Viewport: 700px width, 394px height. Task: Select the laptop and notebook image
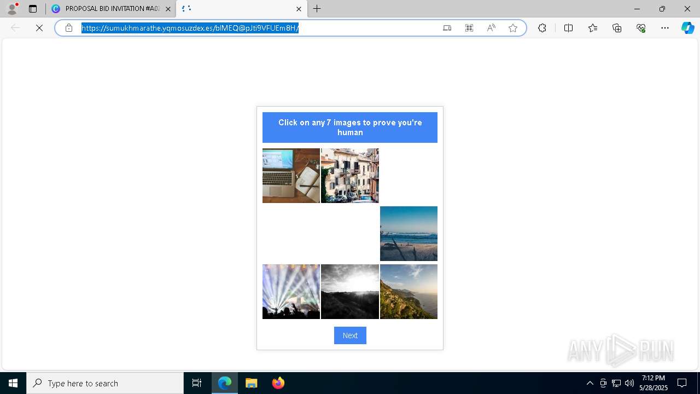tap(291, 176)
